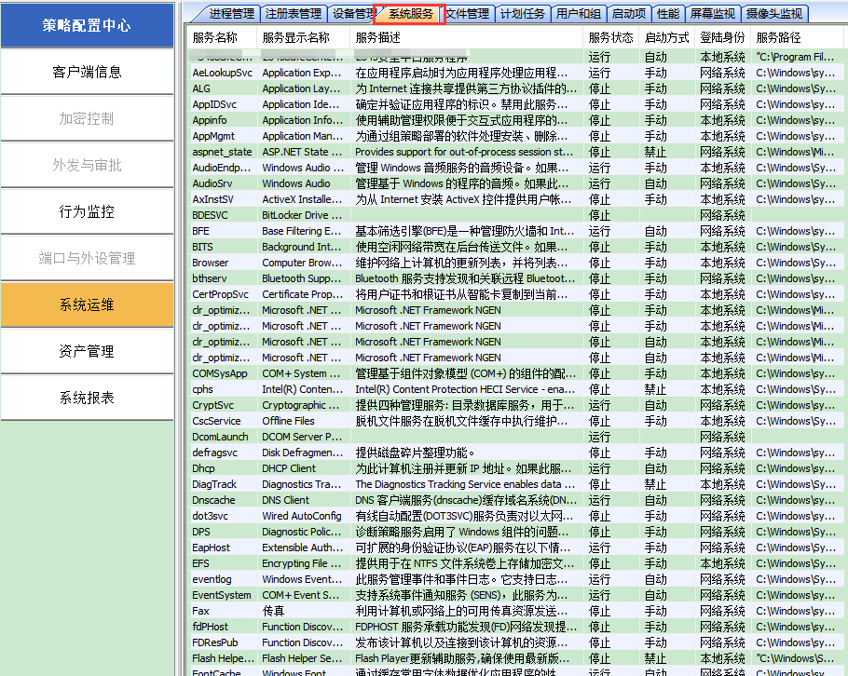Go to the 计划任务 tab
Screen dimensions: 848x676
[x=524, y=14]
